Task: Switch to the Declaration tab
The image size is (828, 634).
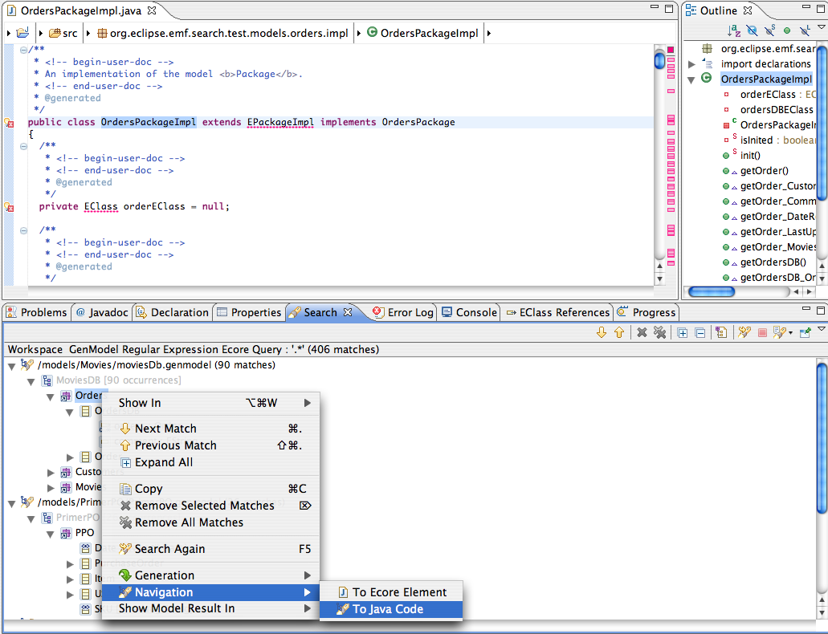Action: 172,312
